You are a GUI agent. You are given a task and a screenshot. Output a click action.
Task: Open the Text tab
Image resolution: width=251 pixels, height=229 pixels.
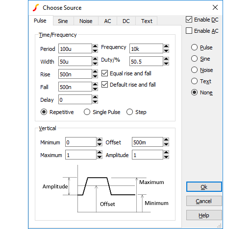[147, 21]
